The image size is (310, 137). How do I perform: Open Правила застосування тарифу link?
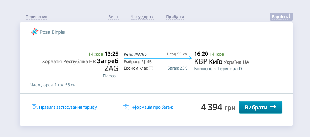coord(68,107)
